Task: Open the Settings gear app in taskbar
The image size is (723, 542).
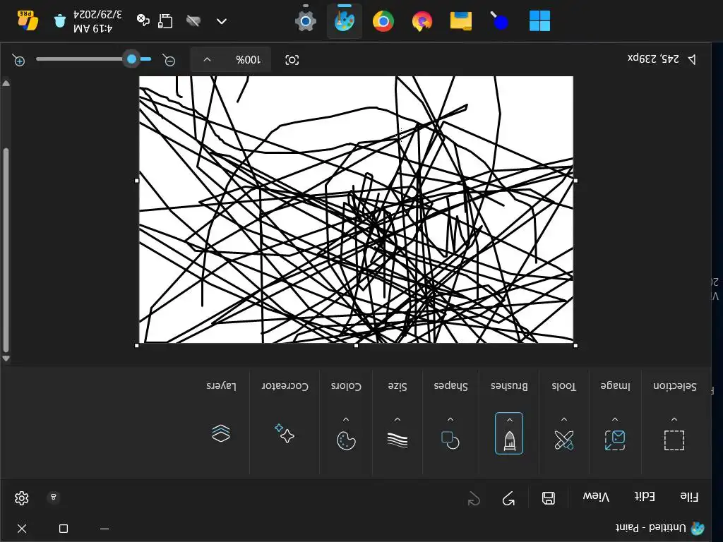Action: coord(305,21)
